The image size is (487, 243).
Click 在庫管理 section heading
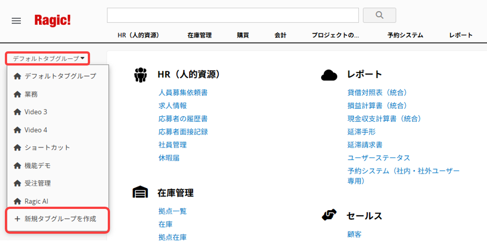pos(176,193)
